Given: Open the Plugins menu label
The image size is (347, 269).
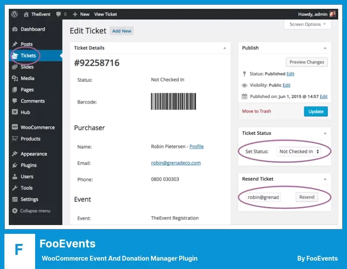Looking at the screenshot, I should click(29, 165).
